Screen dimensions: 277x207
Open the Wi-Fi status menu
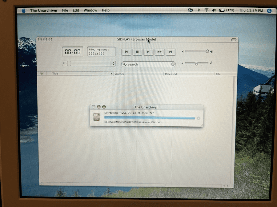[206, 10]
